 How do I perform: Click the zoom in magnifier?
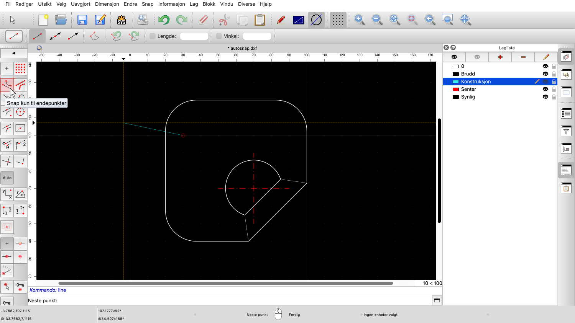[359, 20]
